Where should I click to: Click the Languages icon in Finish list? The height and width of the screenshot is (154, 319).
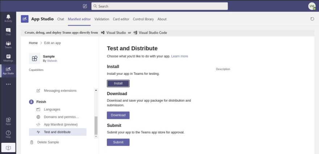coord(38,110)
